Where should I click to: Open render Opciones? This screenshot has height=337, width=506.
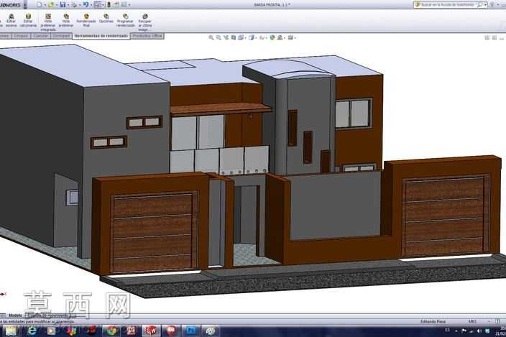click(106, 19)
